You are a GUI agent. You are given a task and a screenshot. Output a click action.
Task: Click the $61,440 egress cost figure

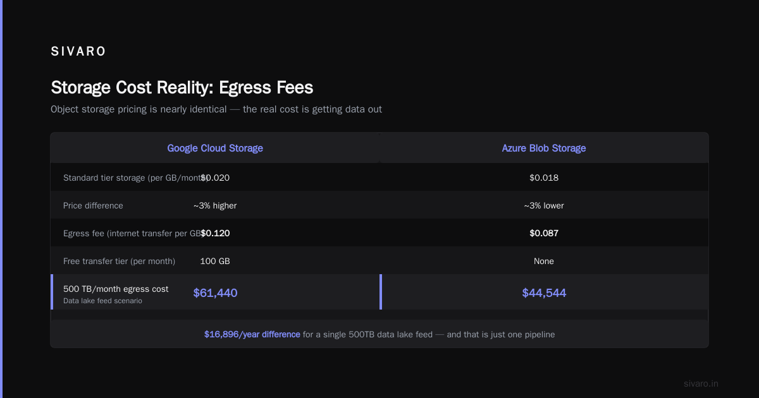tap(215, 292)
